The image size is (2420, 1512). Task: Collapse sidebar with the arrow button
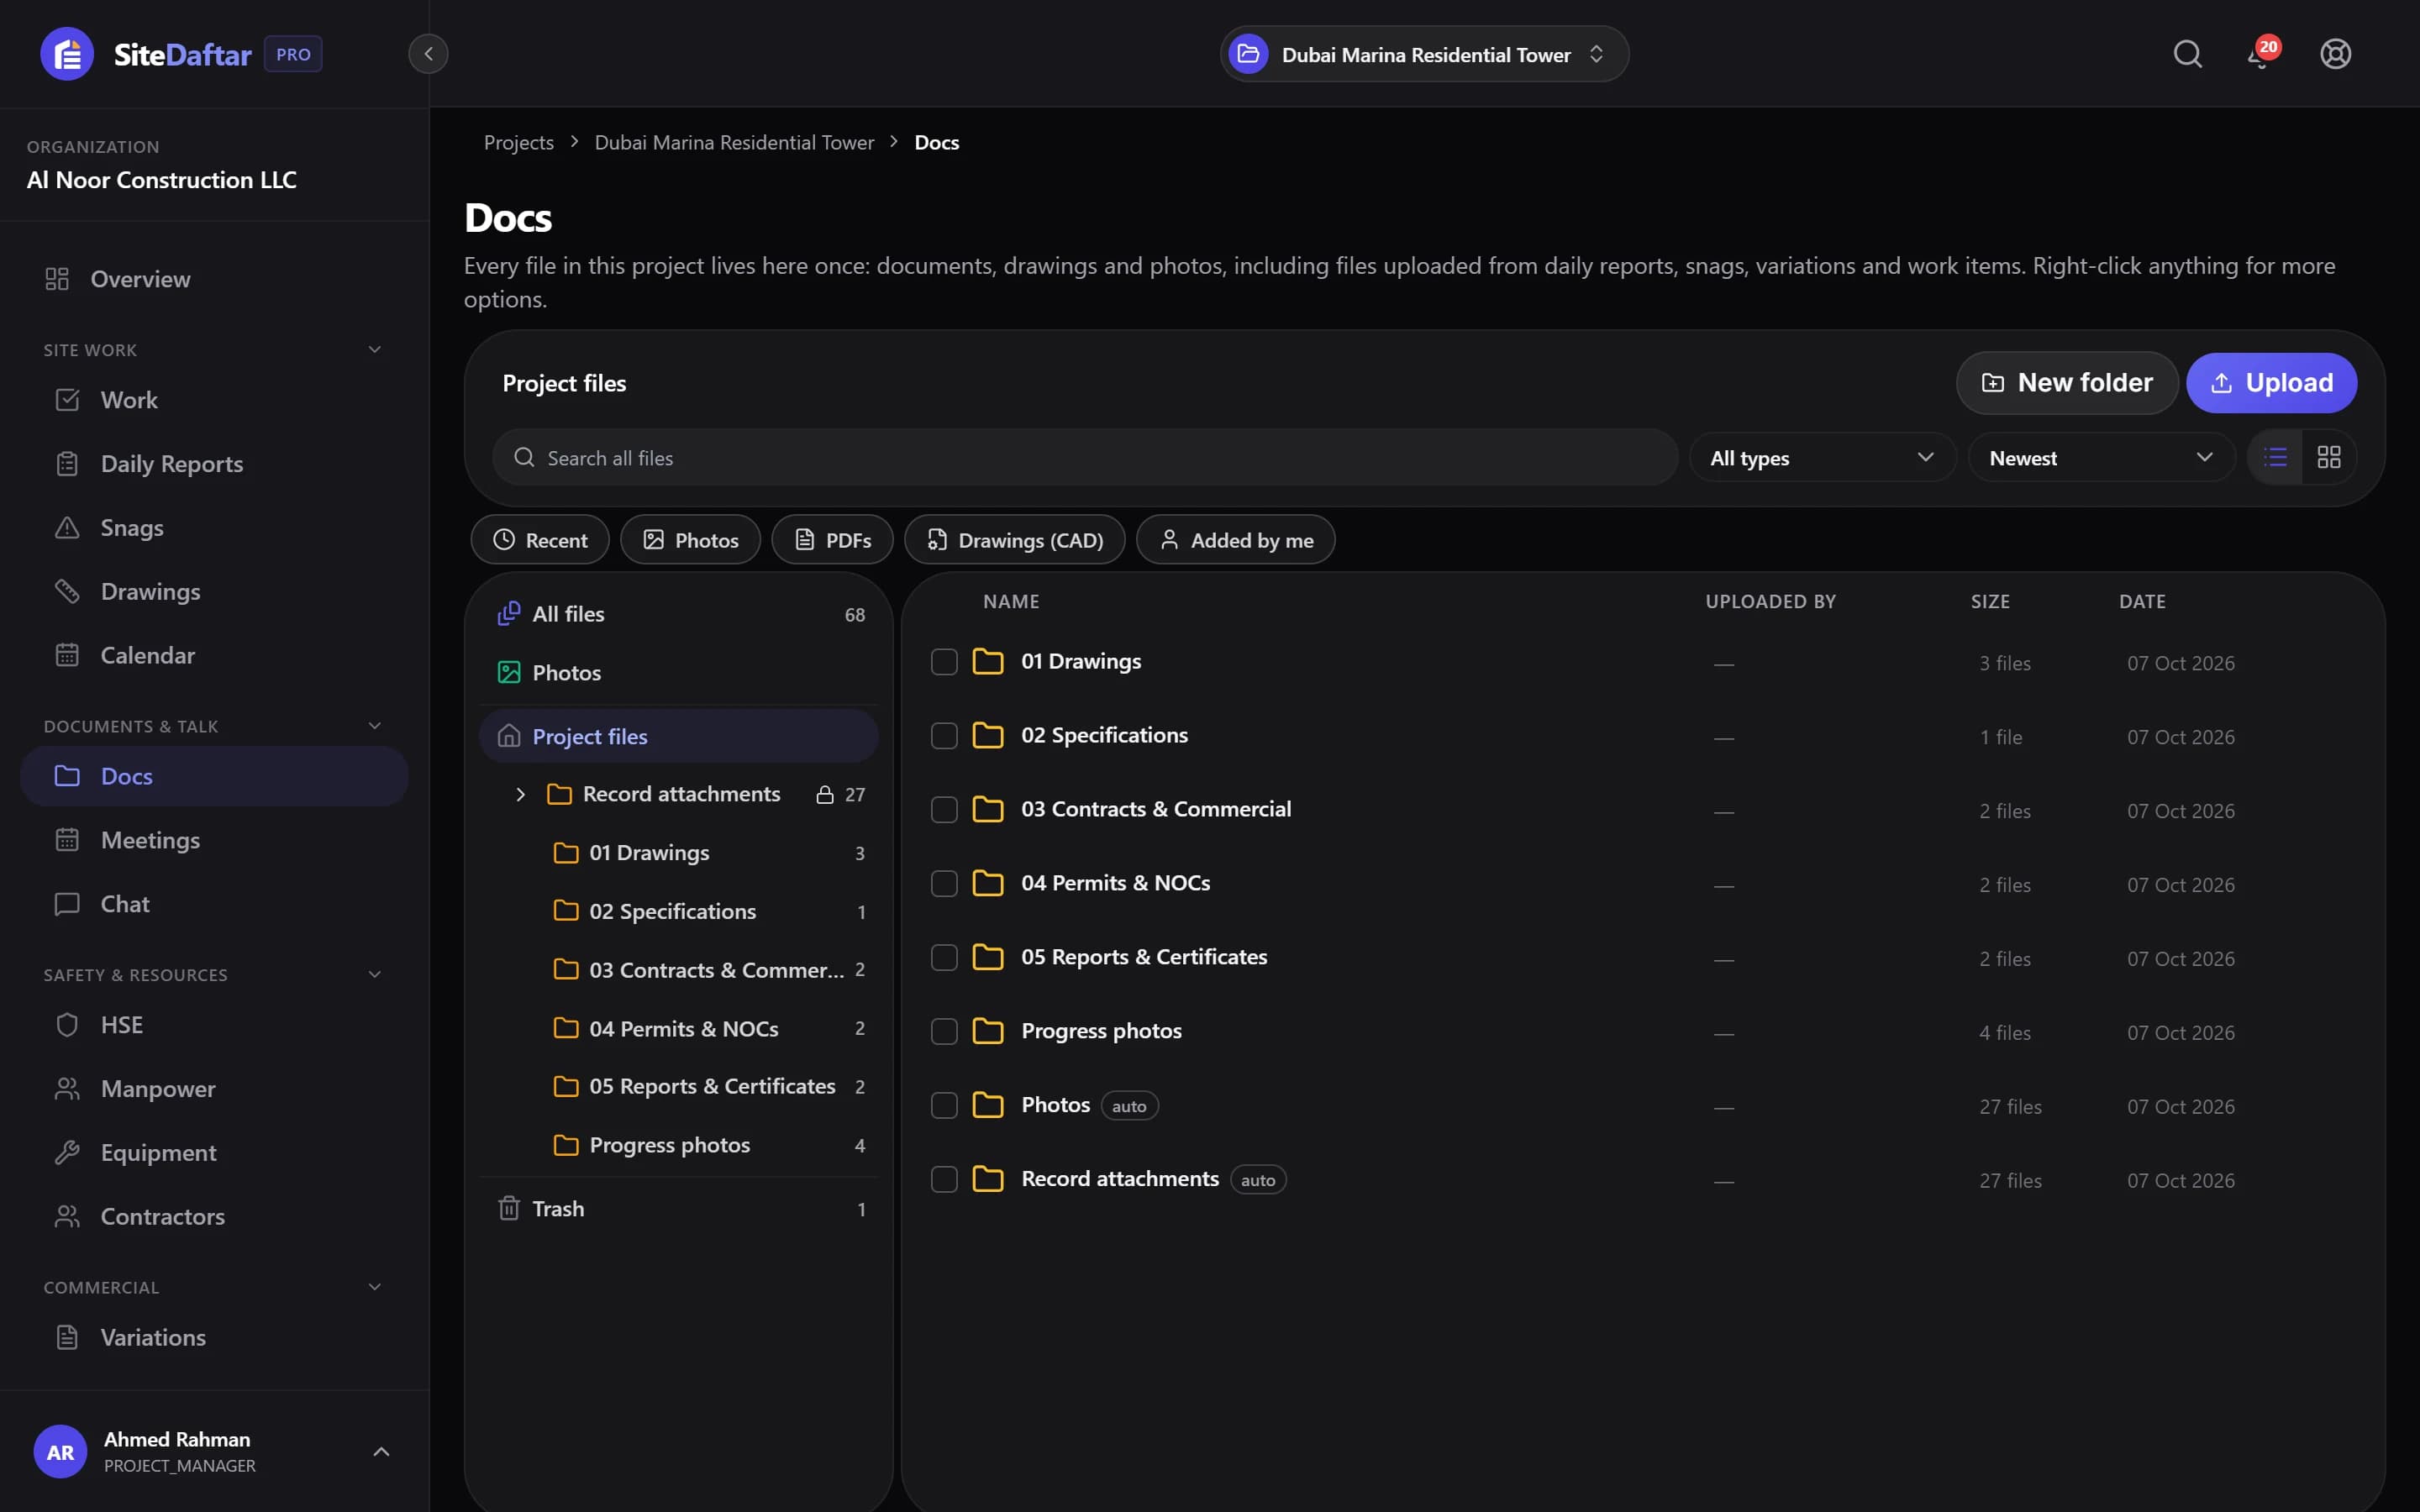pos(428,54)
